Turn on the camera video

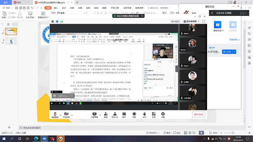pyautogui.click(x=66, y=115)
